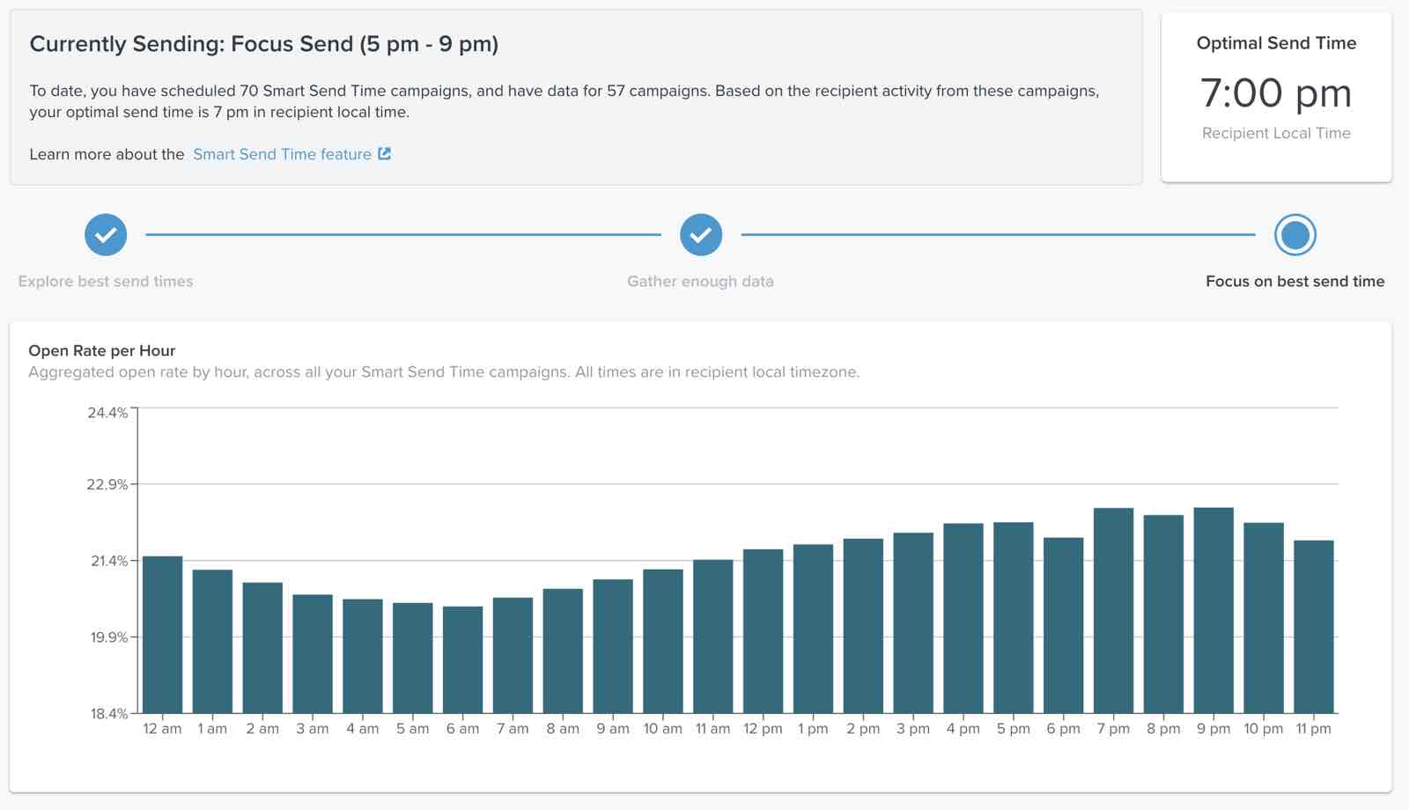Viewport: 1409px width, 810px height.
Task: Select the circle indicator for Focus on best send time
Action: (x=1295, y=235)
